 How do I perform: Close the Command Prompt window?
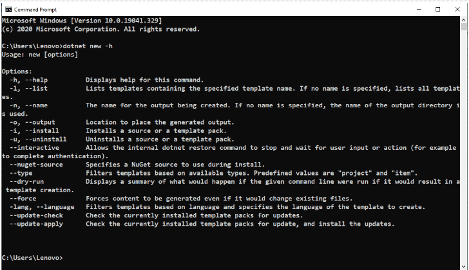pyautogui.click(x=457, y=10)
